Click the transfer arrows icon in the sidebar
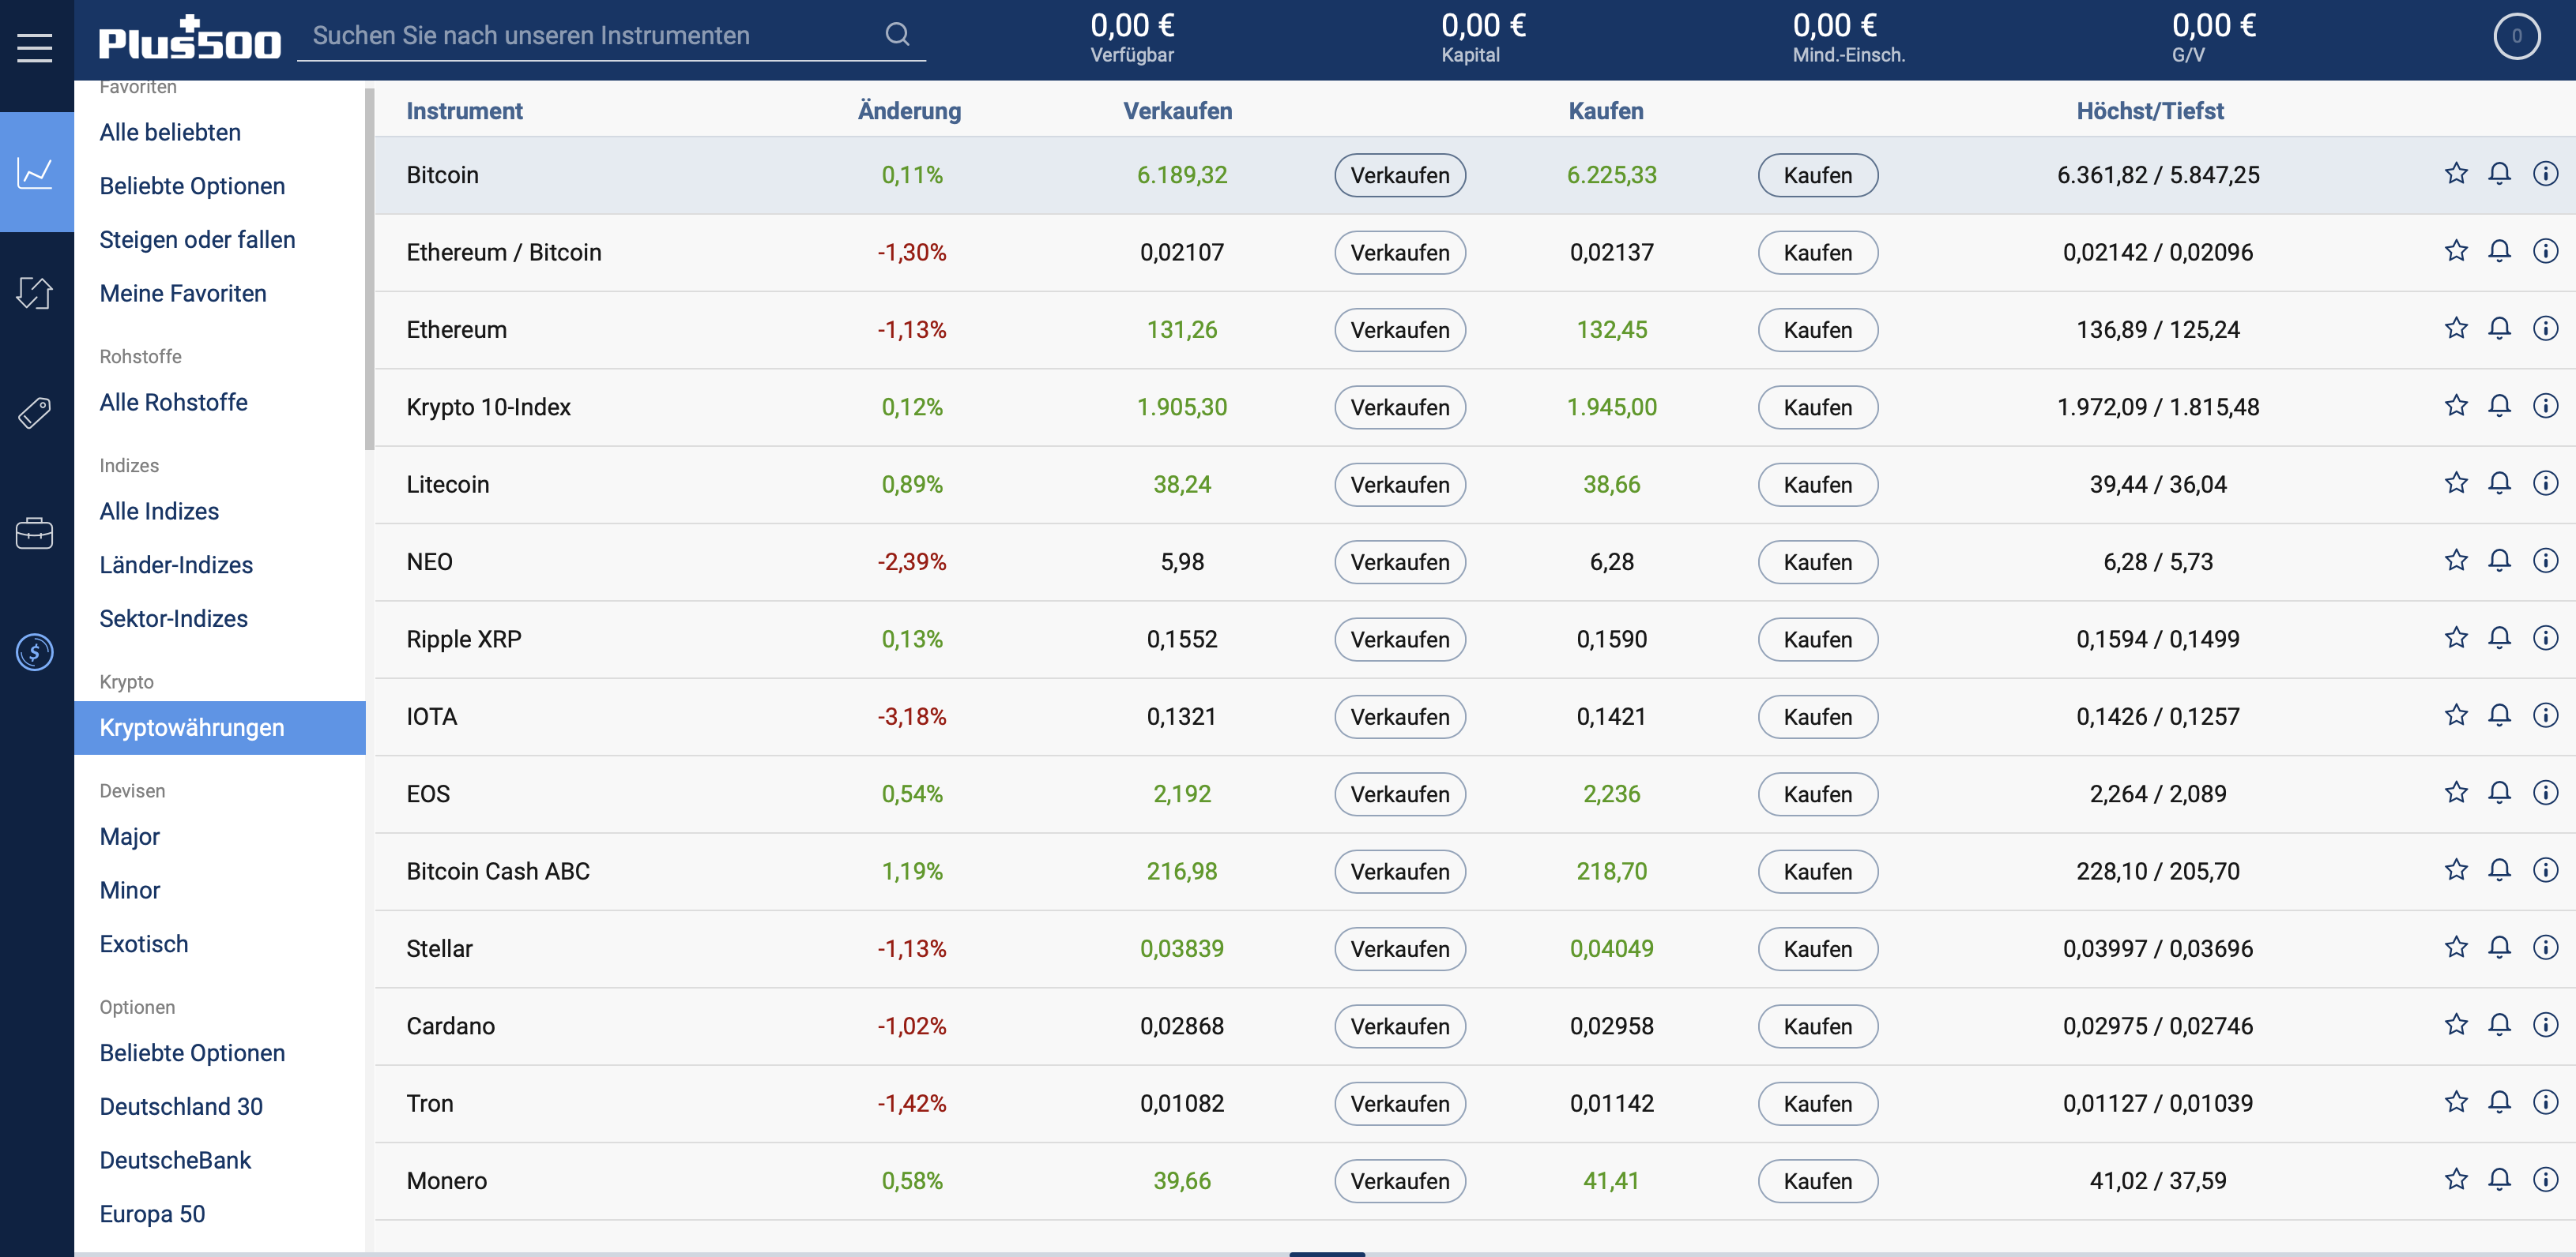This screenshot has width=2576, height=1257. point(36,293)
